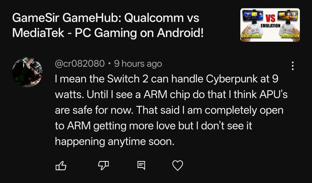Open comment actions via vertical ellipsis
This screenshot has width=312, height=183.
292,66
